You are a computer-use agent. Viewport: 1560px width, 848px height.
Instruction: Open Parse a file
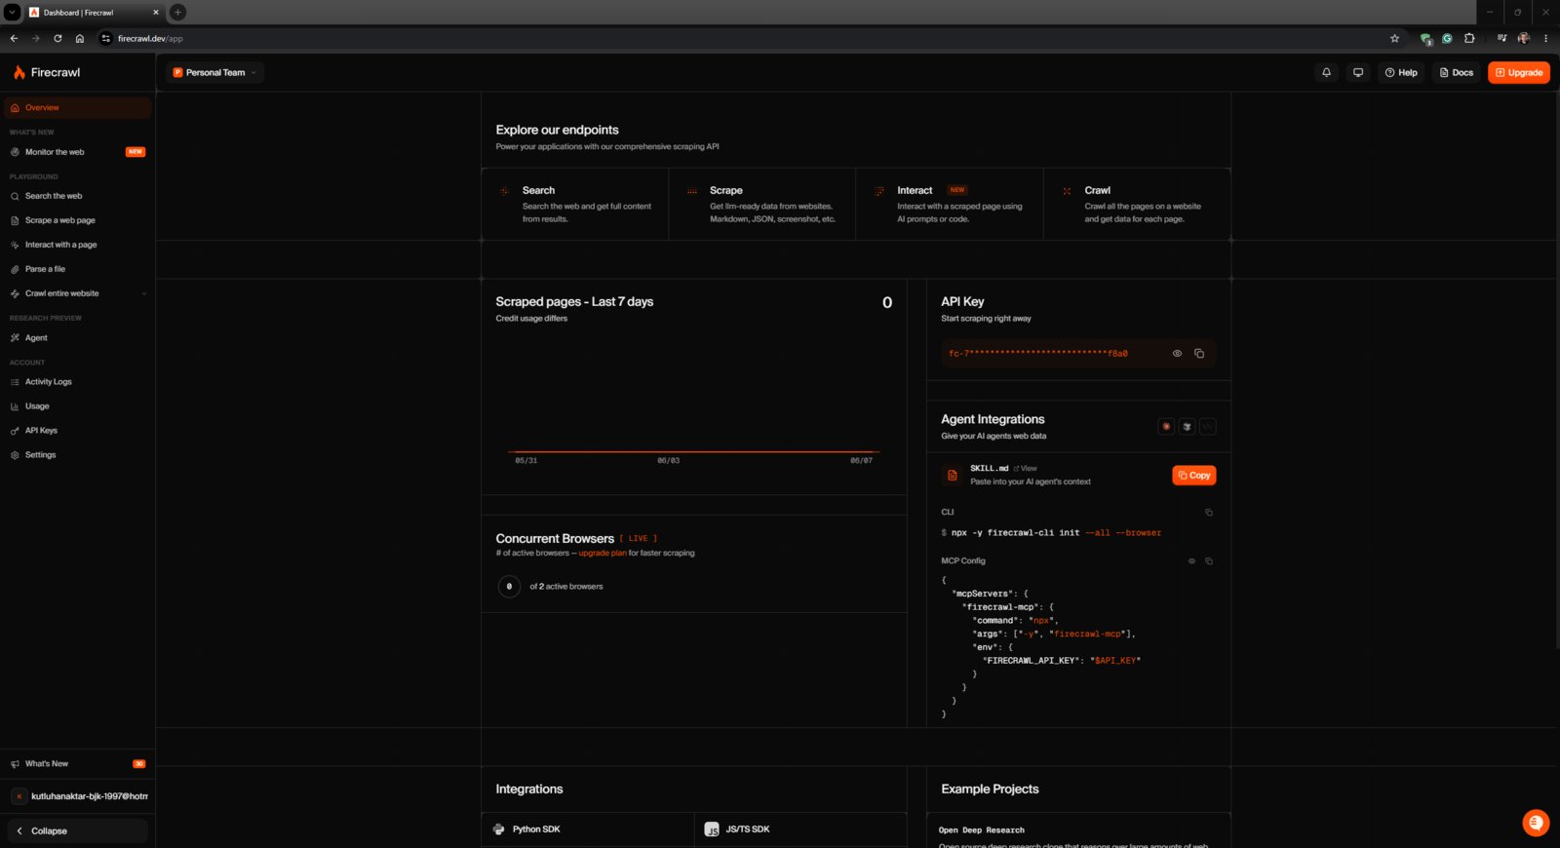[x=77, y=269]
